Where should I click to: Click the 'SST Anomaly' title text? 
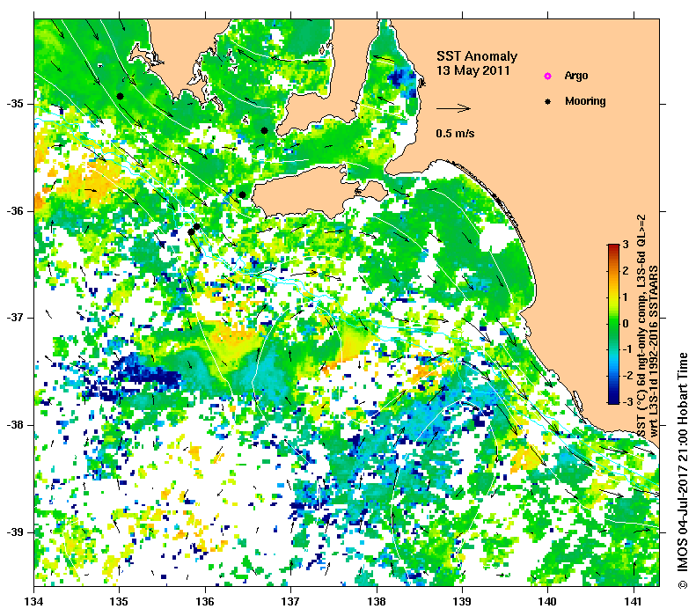coord(477,56)
